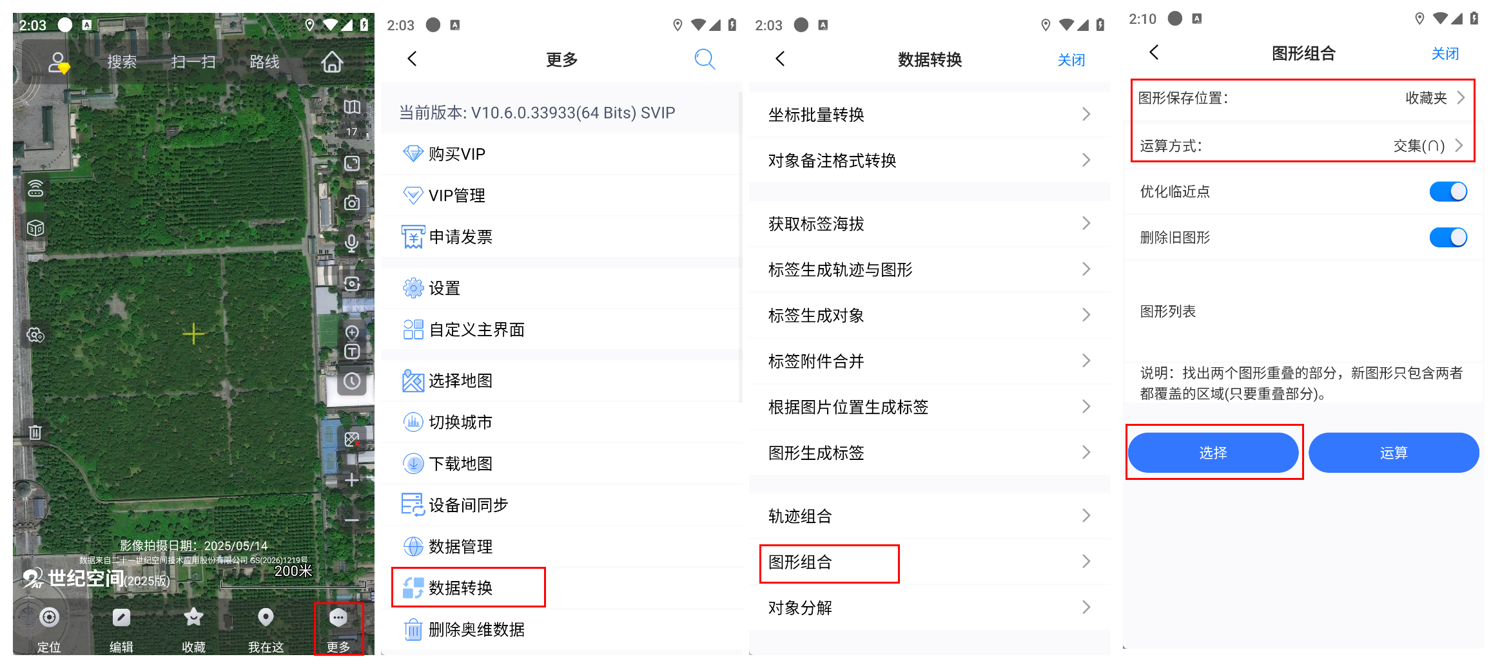Screen dimensions: 1491x668
Task: Tap the trash delete icon on map
Action: (35, 432)
